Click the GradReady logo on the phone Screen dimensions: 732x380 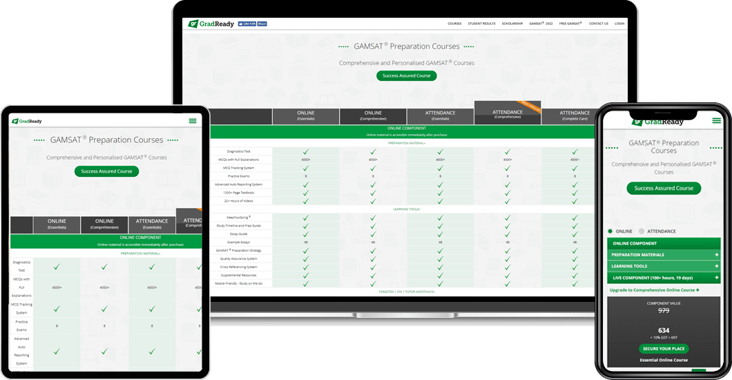pos(658,122)
